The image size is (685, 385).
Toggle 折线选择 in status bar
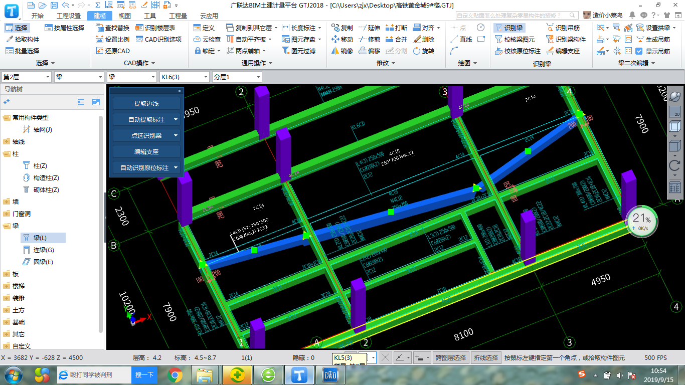pyautogui.click(x=486, y=357)
